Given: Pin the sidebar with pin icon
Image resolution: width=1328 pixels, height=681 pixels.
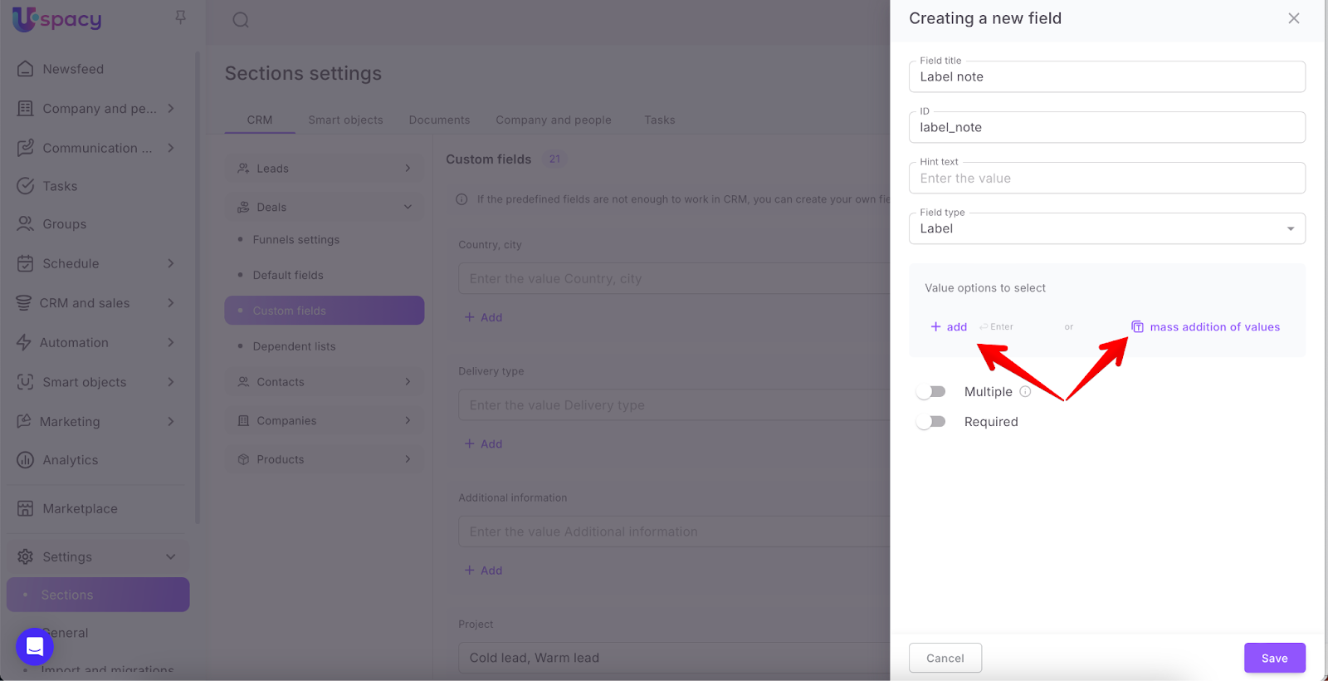Looking at the screenshot, I should pyautogui.click(x=180, y=17).
